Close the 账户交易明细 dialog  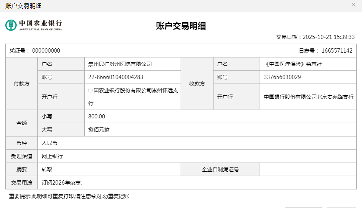(354, 5)
